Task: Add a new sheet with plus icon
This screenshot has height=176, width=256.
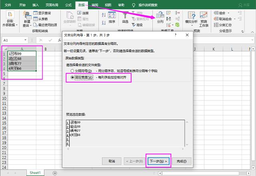Action: tap(55, 173)
